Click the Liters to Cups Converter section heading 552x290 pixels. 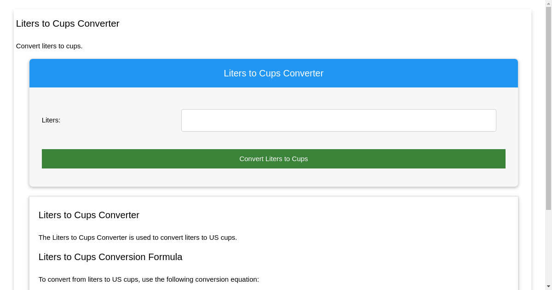pos(89,215)
